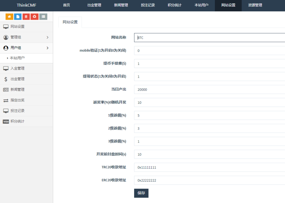Click the arrow beside 本站用户 submenu item
Viewport: 285px width, 203px height.
click(x=8, y=58)
